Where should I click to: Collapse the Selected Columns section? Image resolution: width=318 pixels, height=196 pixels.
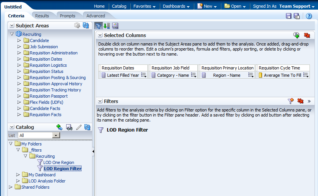(x=100, y=35)
